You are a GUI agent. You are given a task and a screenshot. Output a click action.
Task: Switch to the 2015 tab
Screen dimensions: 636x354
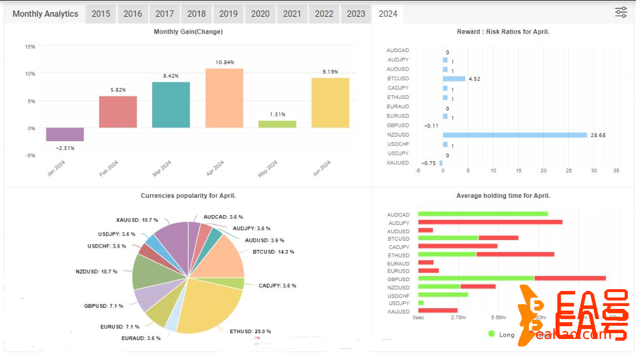pos(101,14)
